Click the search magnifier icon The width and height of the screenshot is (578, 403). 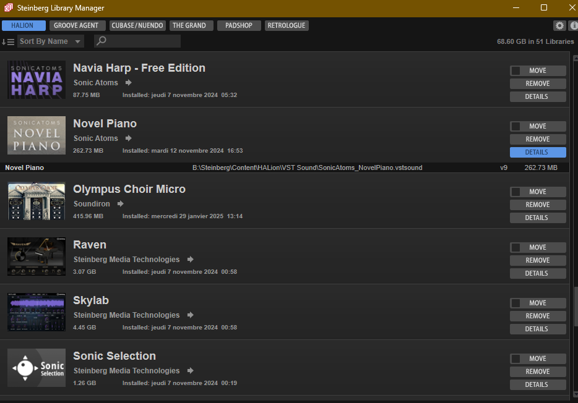[x=101, y=40]
